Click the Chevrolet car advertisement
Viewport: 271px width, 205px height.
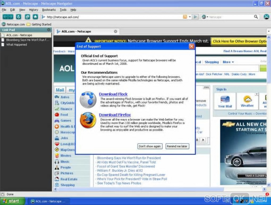(x=243, y=152)
